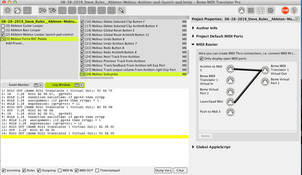Open the MIDI ports connector icon

(x=242, y=10)
